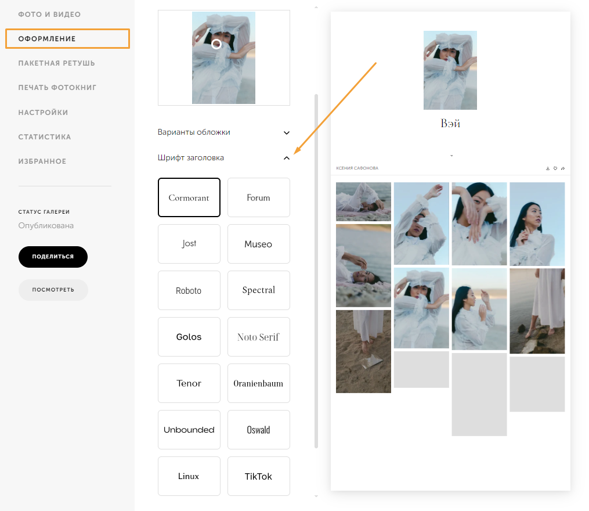Click the gallery title Вэй
Image resolution: width=589 pixels, height=511 pixels.
450,123
